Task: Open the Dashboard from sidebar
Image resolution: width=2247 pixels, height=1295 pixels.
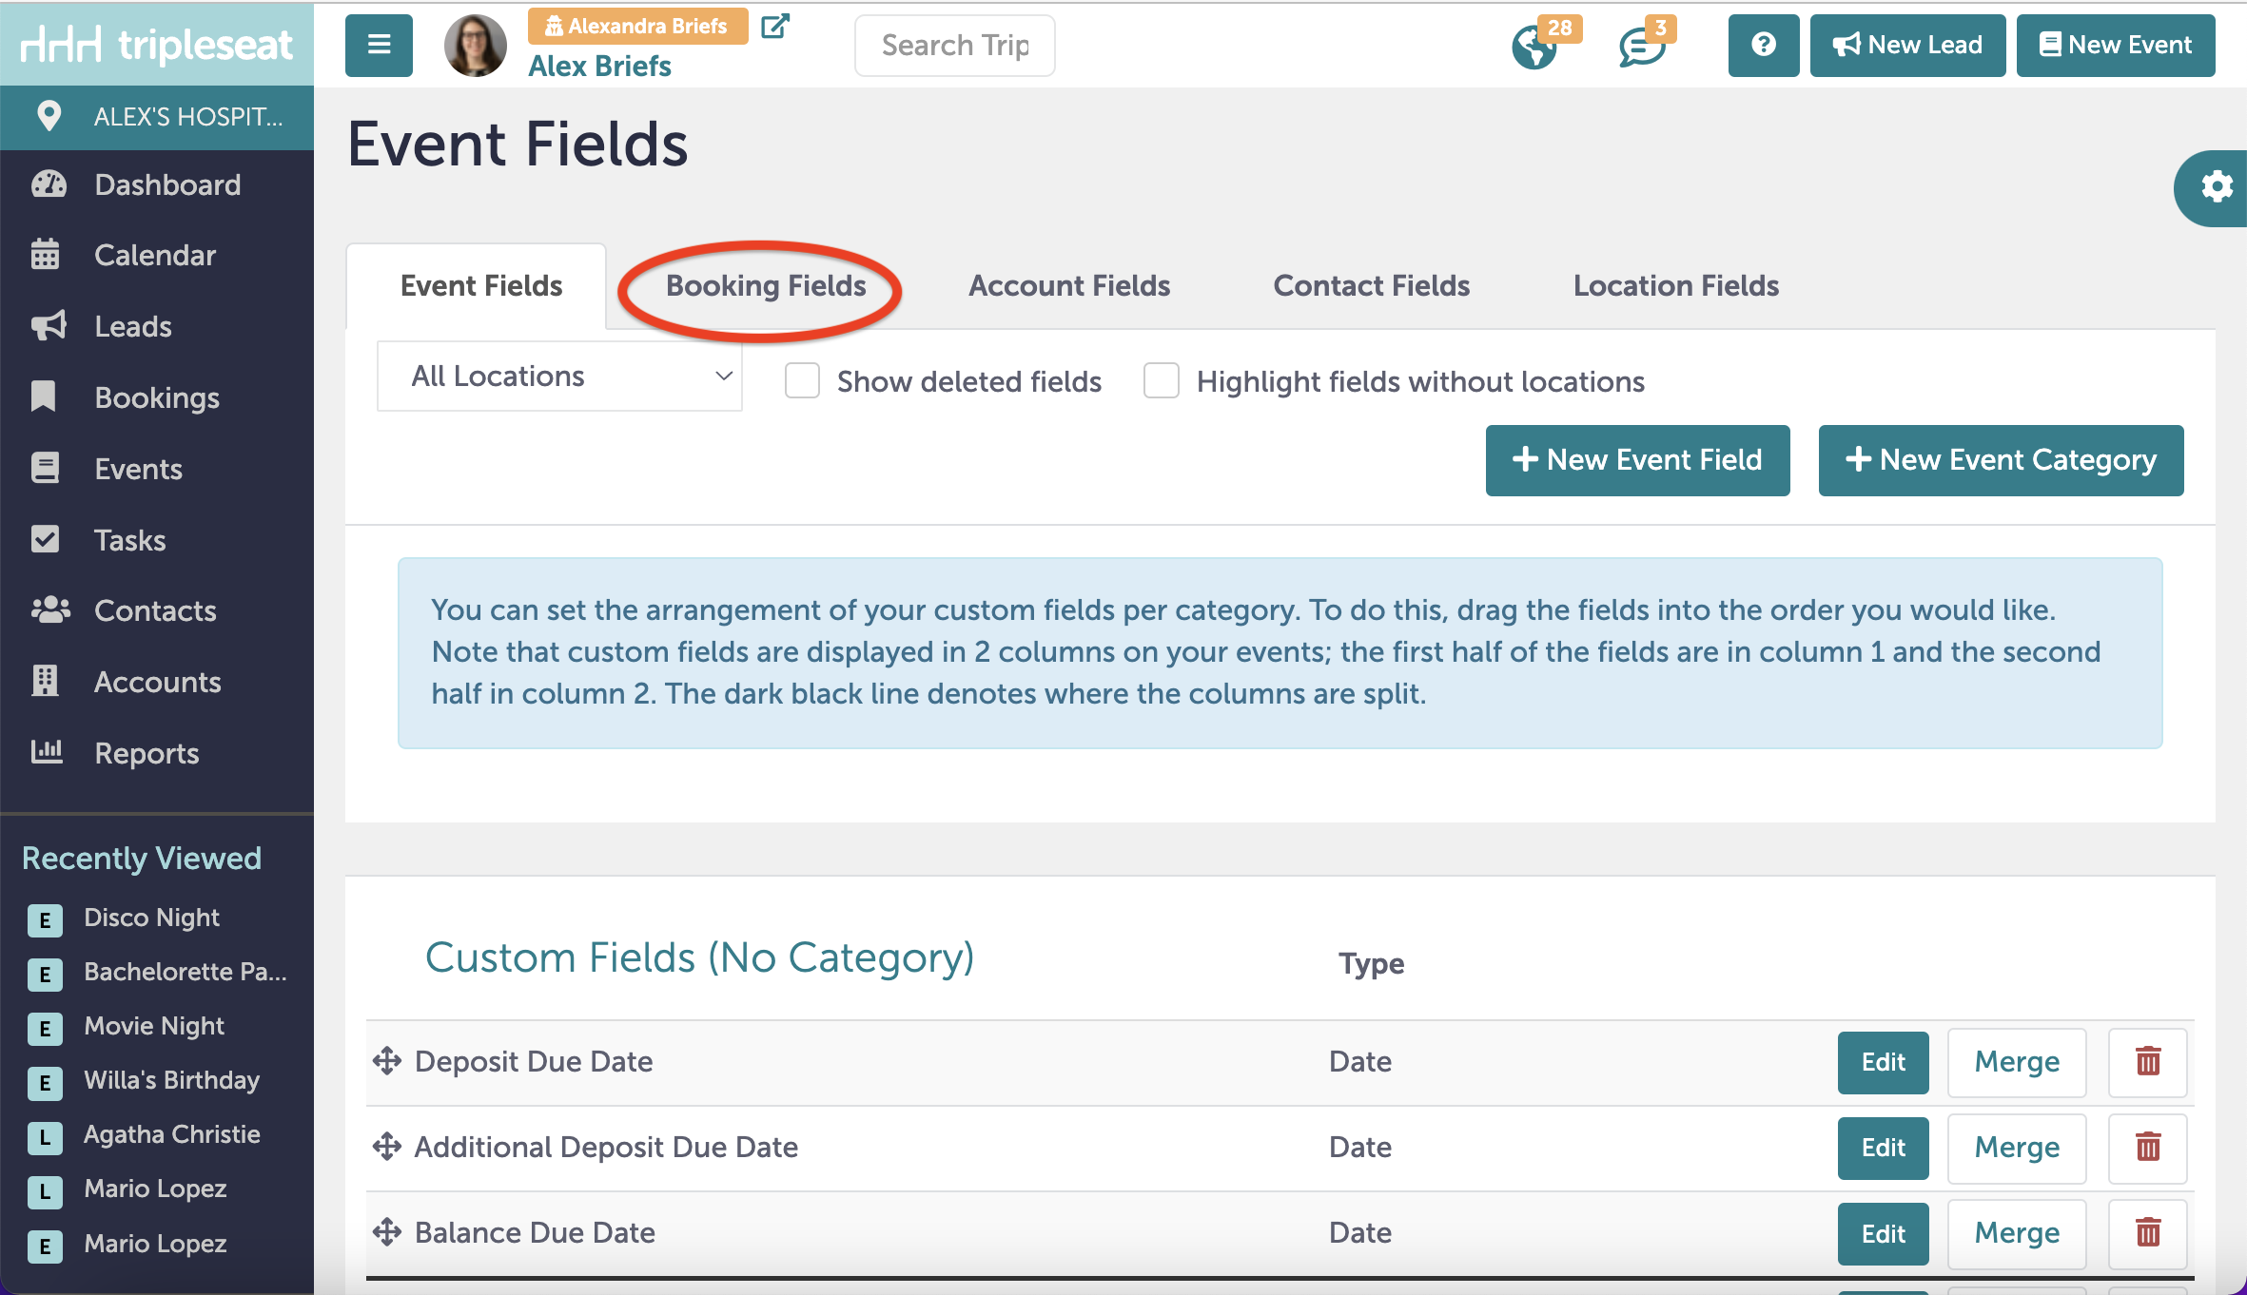Action: point(167,184)
